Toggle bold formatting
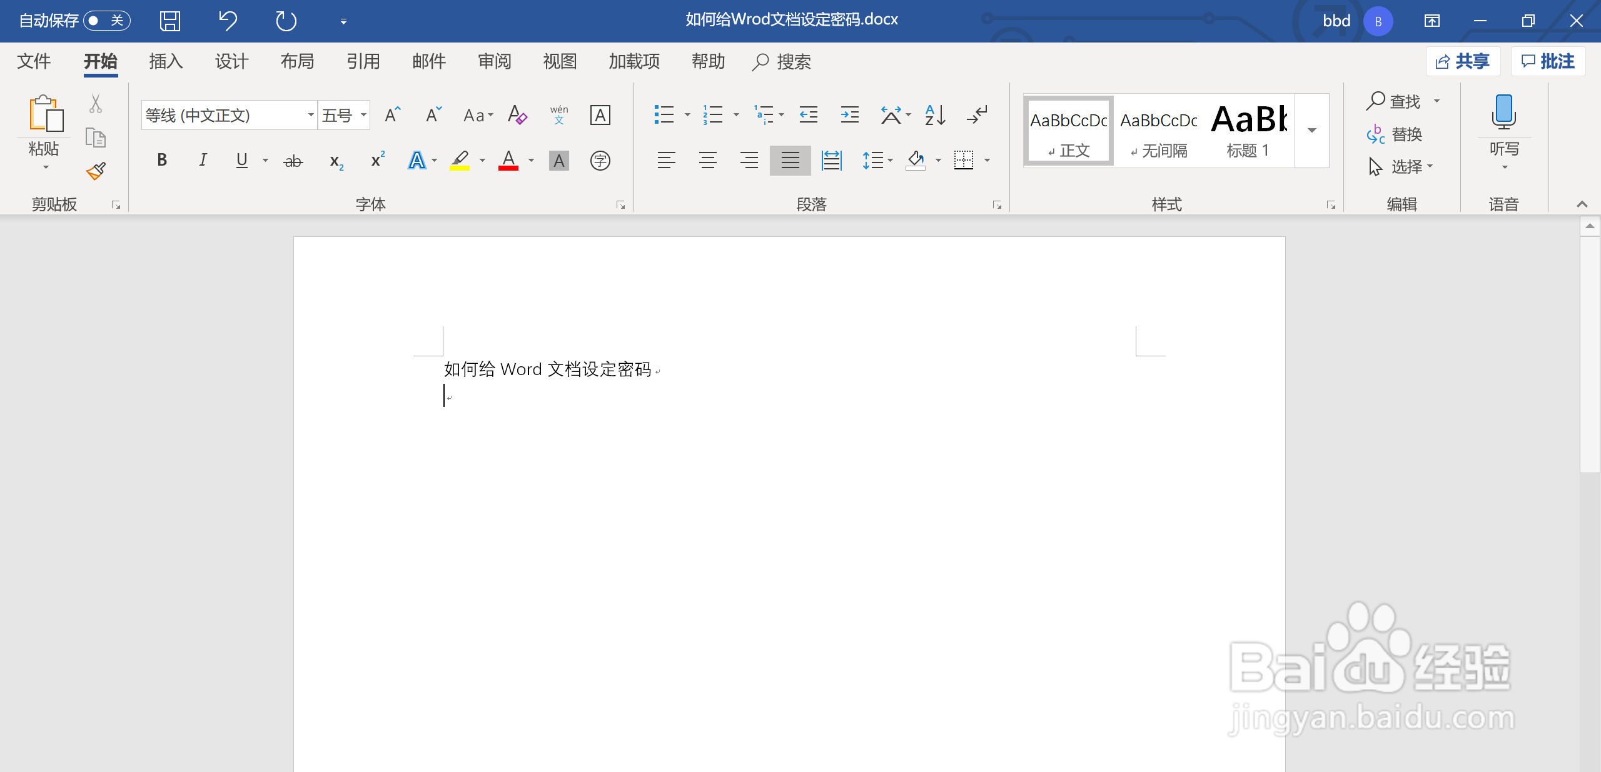1601x772 pixels. 162,161
